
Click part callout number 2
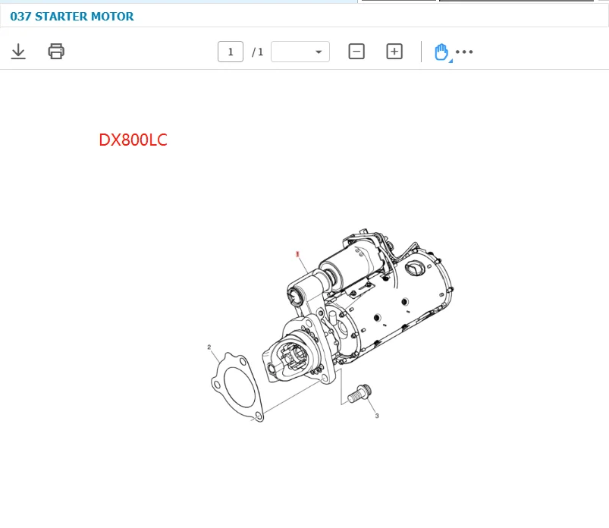tap(209, 347)
